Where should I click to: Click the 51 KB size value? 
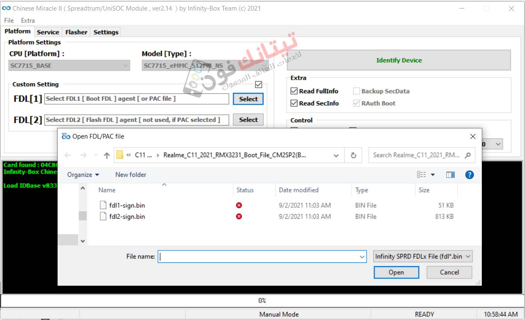(446, 205)
